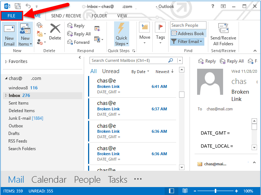Image resolution: width=261 pixels, height=195 pixels.
Task: Click the Normal view status bar icon
Action: (x=171, y=191)
